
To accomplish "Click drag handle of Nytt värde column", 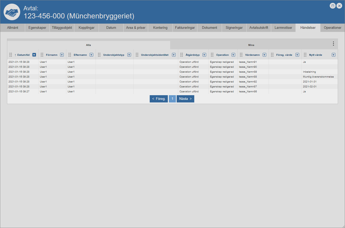I will 305,55.
